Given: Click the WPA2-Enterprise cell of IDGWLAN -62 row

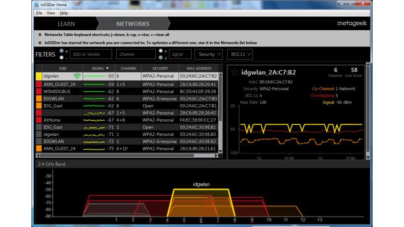Looking at the screenshot, I should click(160, 99).
